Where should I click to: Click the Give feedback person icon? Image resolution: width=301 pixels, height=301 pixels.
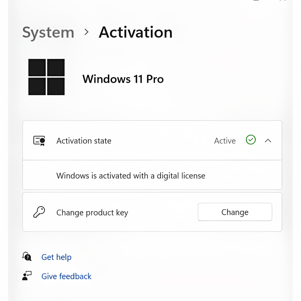point(27,276)
